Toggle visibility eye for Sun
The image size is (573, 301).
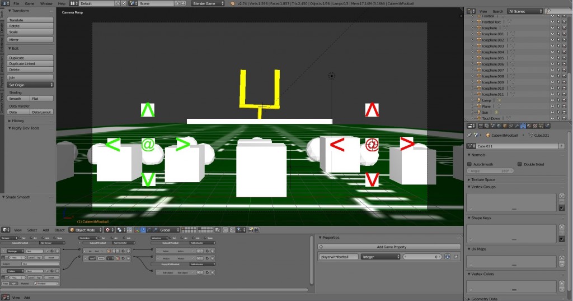point(552,113)
